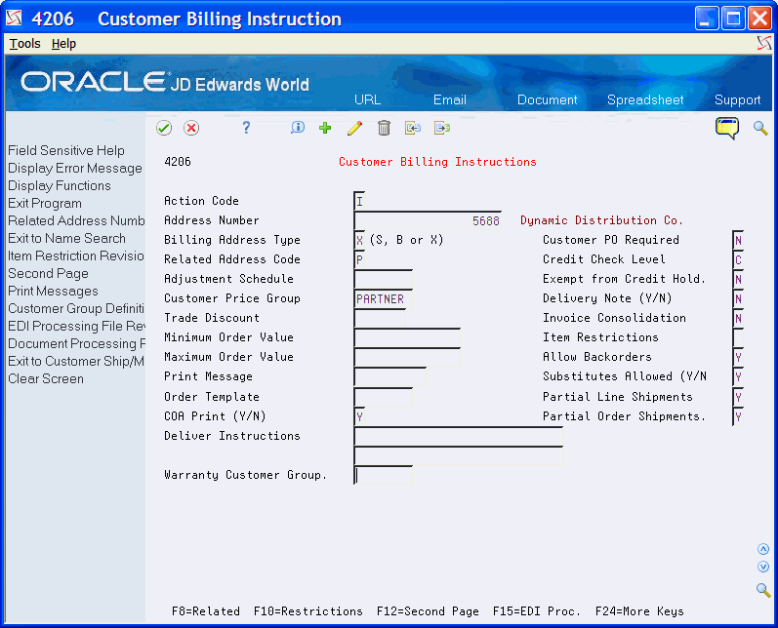Screen dimensions: 778x628
Task: Select Customer Group Definition in the sidebar
Action: (x=76, y=308)
